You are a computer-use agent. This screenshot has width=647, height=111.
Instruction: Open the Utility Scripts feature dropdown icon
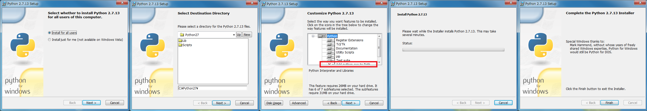(331, 52)
